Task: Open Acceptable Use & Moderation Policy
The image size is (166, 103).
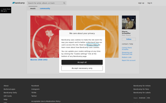Action: [46, 101]
